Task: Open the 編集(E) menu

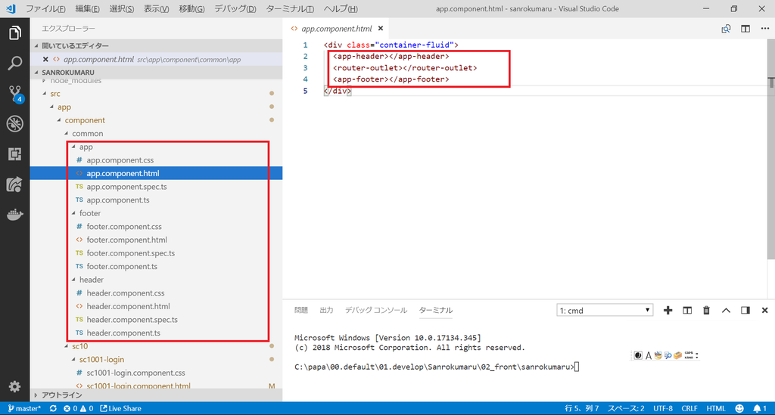Action: point(88,9)
